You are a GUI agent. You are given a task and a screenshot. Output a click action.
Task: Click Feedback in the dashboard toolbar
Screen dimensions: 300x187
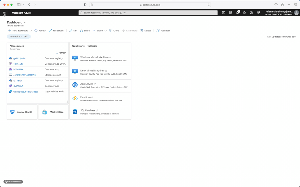pyautogui.click(x=163, y=31)
